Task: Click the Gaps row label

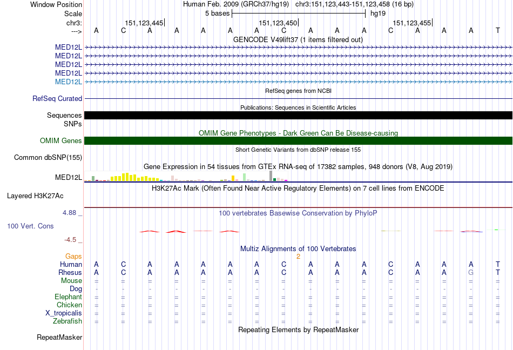Action: [x=73, y=257]
